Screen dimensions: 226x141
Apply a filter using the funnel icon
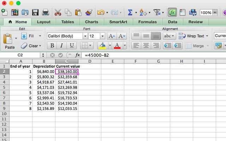pyautogui.click(x=157, y=12)
